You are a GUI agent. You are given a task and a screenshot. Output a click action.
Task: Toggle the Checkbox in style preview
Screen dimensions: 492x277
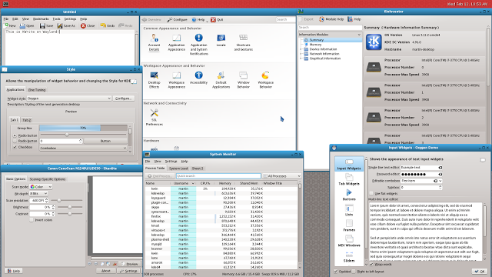tap(15, 147)
